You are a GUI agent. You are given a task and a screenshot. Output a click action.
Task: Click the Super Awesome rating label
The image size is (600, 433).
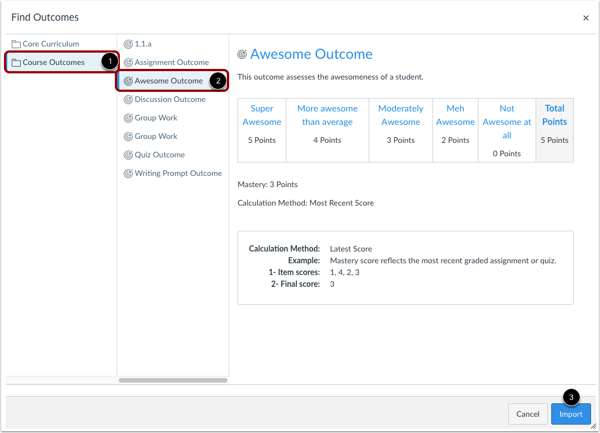tap(262, 115)
